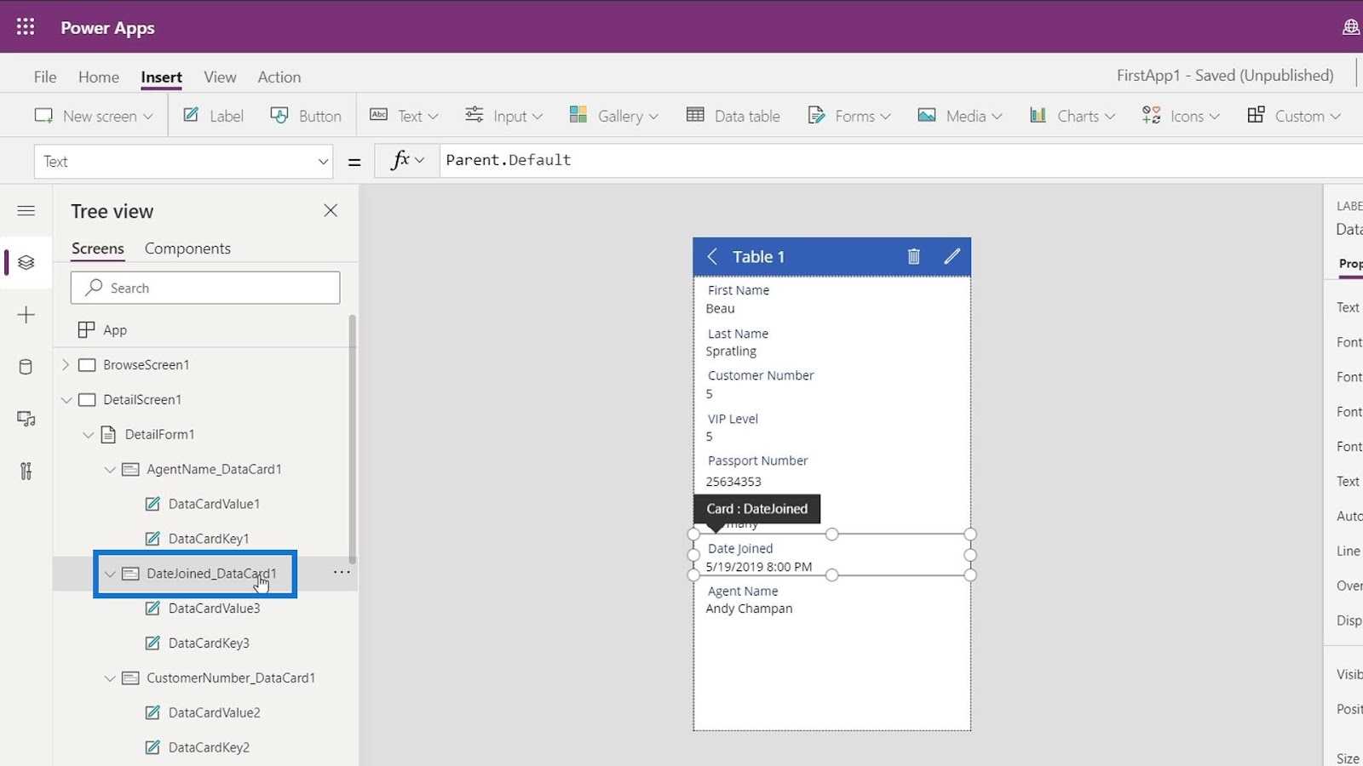Screen dimensions: 1363x766
Task: Click the DataCardValue1 edit icon row
Action: [x=152, y=504]
